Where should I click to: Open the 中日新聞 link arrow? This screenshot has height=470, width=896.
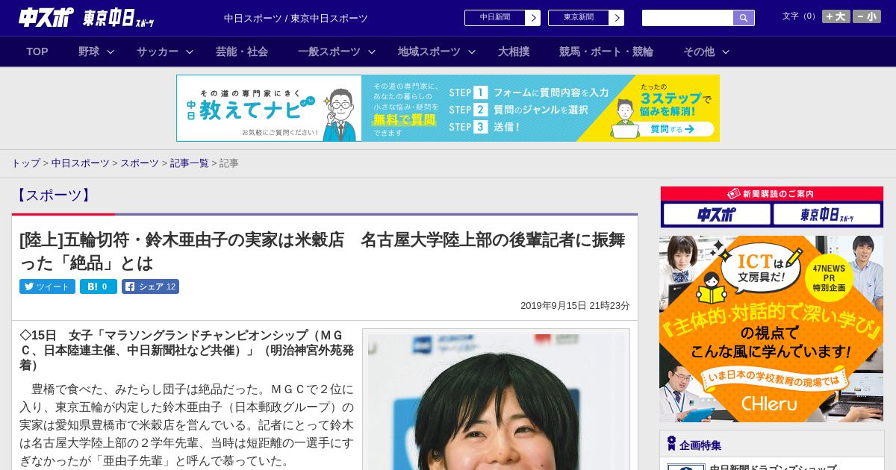[532, 18]
